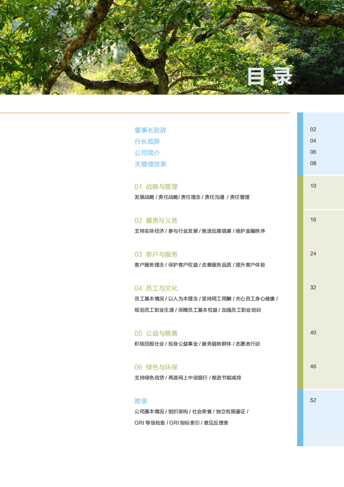Go to chapter 03 客户与服务
Image resolution: width=344 pixels, height=487 pixels.
(156, 254)
